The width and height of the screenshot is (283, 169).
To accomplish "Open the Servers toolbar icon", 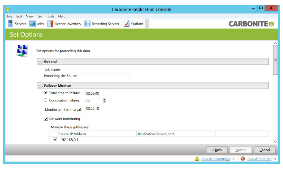I will [x=10, y=24].
